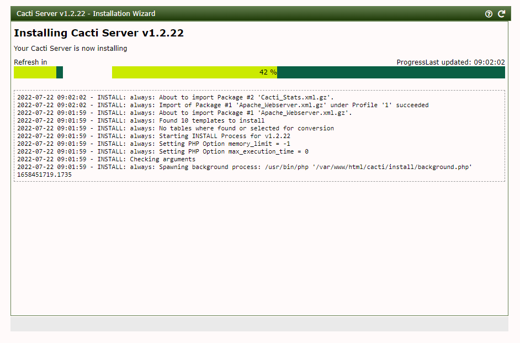This screenshot has width=520, height=343.
Task: Click 'Your Cacti Server is now installing' text
Action: (70, 49)
